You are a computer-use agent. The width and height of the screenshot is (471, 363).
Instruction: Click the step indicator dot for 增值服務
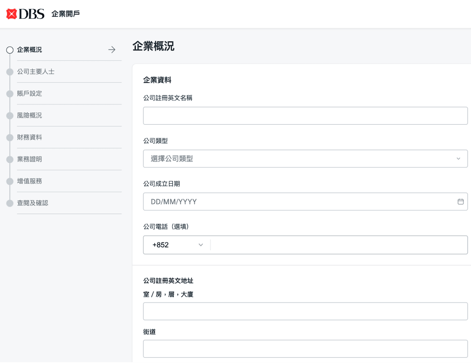click(10, 181)
